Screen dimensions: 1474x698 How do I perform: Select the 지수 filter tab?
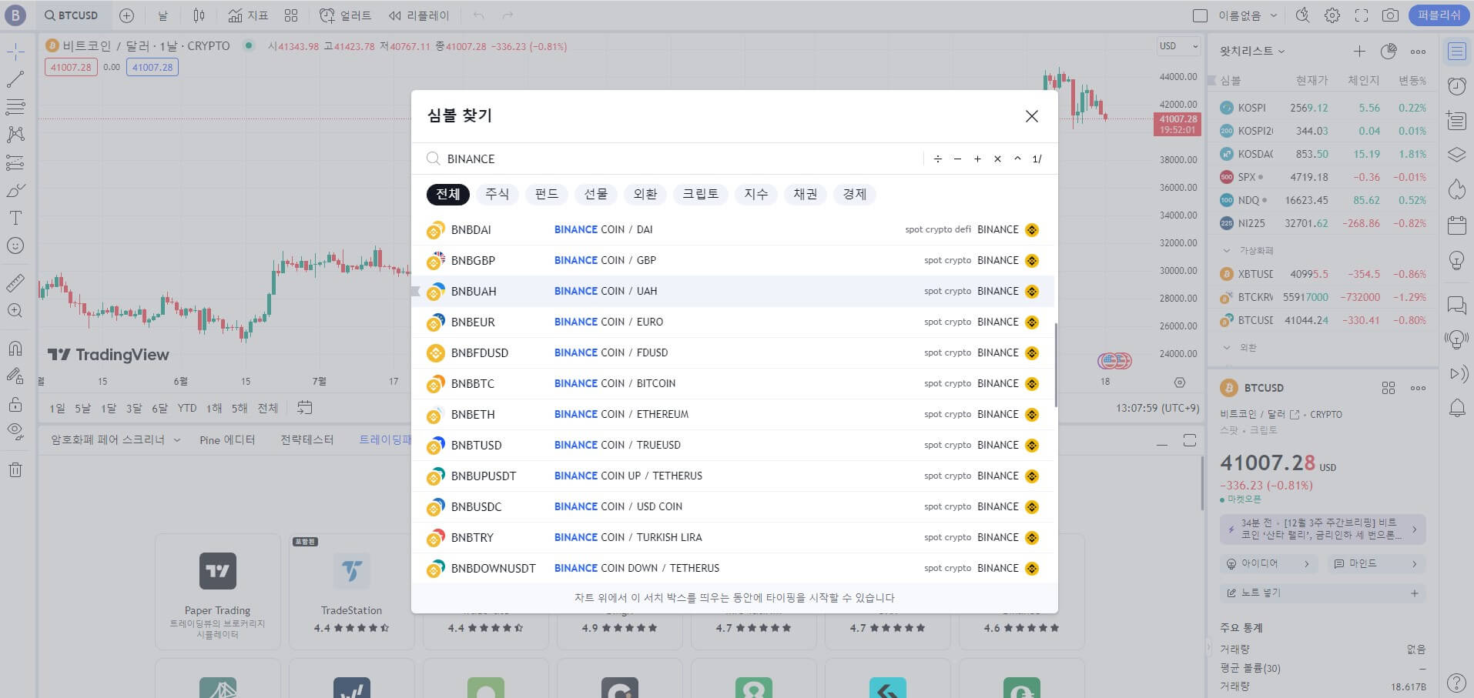[x=756, y=194]
